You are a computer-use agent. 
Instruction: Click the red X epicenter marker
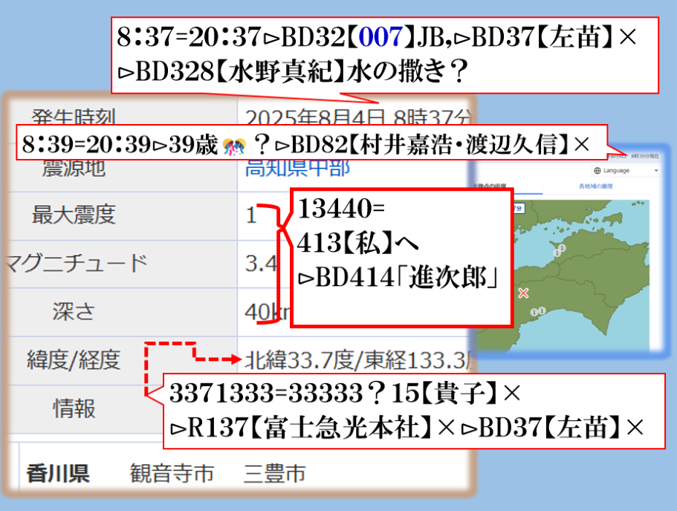(522, 293)
